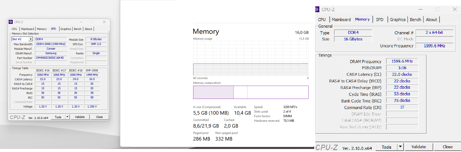Screen dimensions: 461x152
Task: Click the CPU-Z logo icon in the small window title bar
Action: [x=11, y=22]
